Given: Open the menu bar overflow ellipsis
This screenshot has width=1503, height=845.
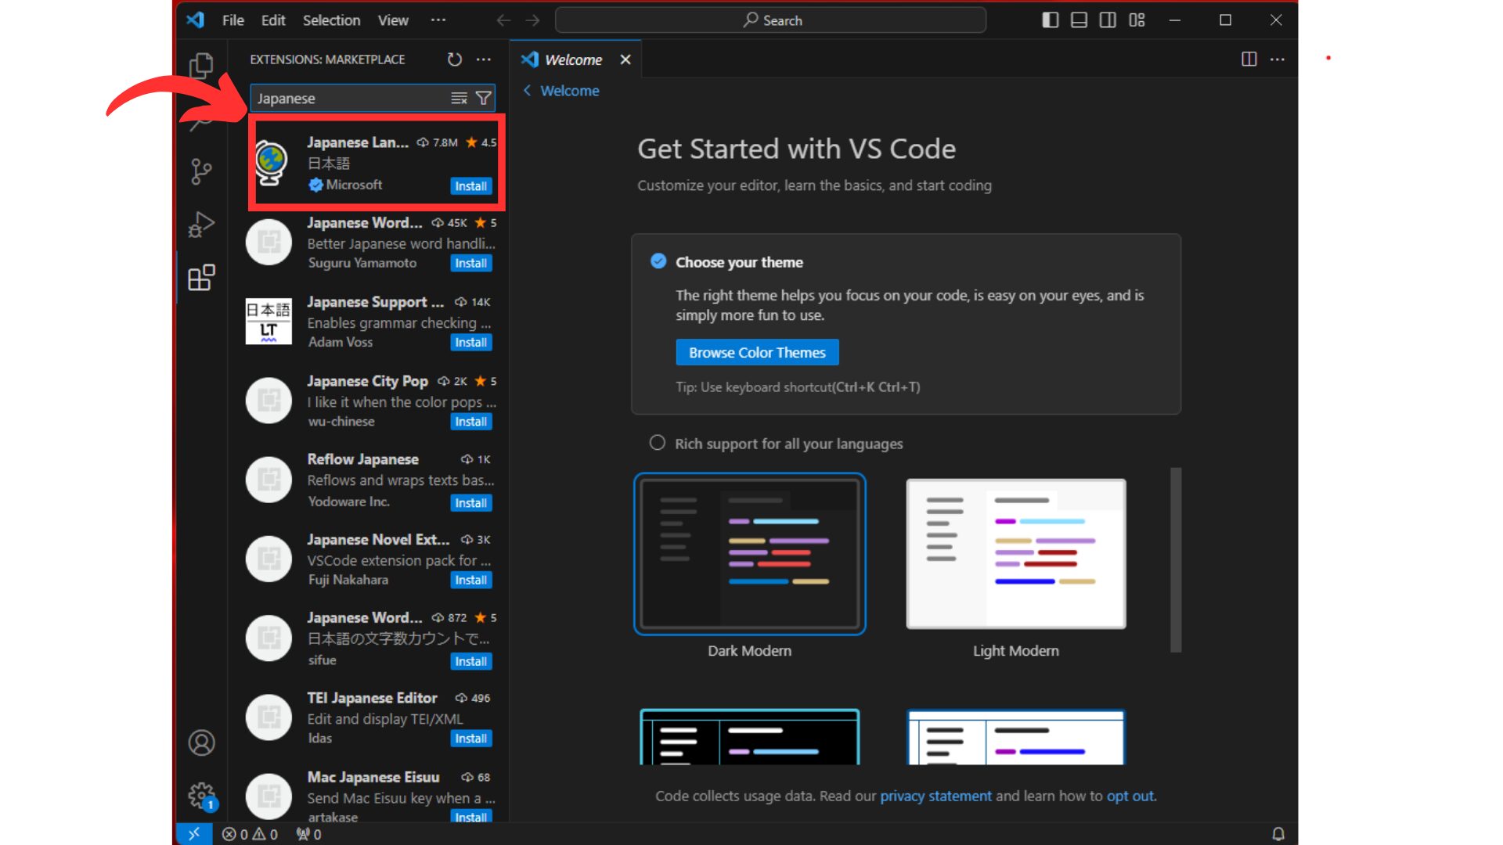Looking at the screenshot, I should coord(438,20).
